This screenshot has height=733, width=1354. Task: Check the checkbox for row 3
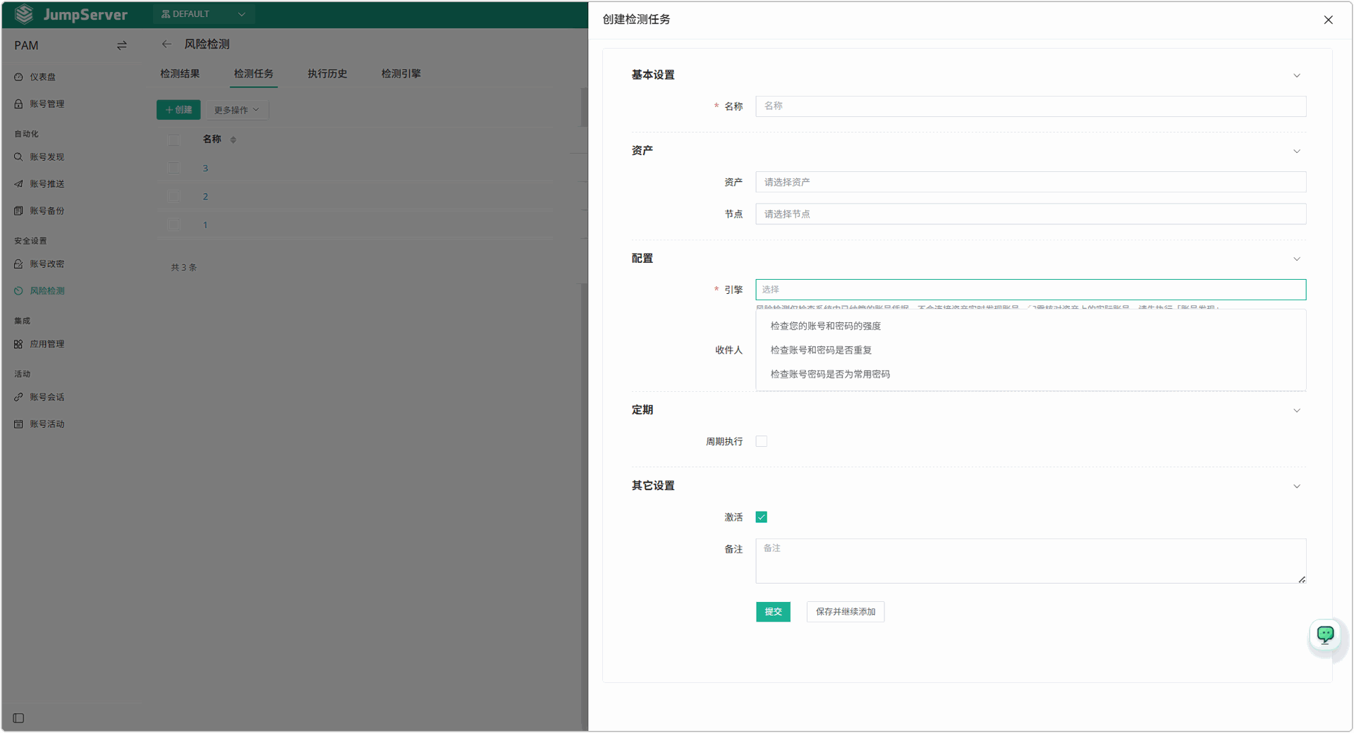pyautogui.click(x=173, y=168)
